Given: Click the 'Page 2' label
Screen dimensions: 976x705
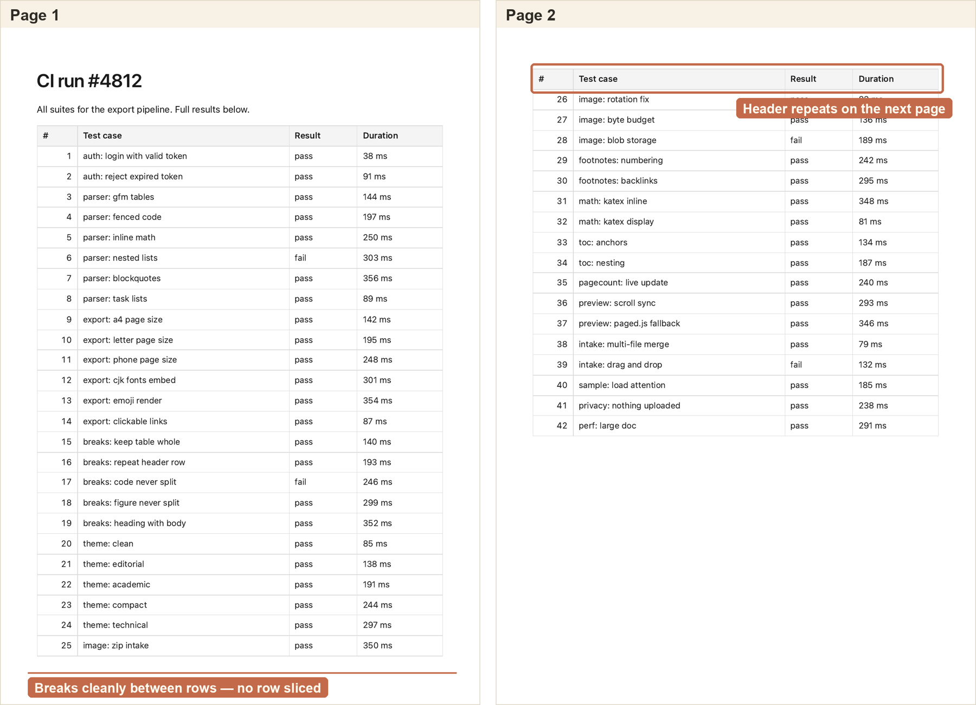Looking at the screenshot, I should coord(531,15).
